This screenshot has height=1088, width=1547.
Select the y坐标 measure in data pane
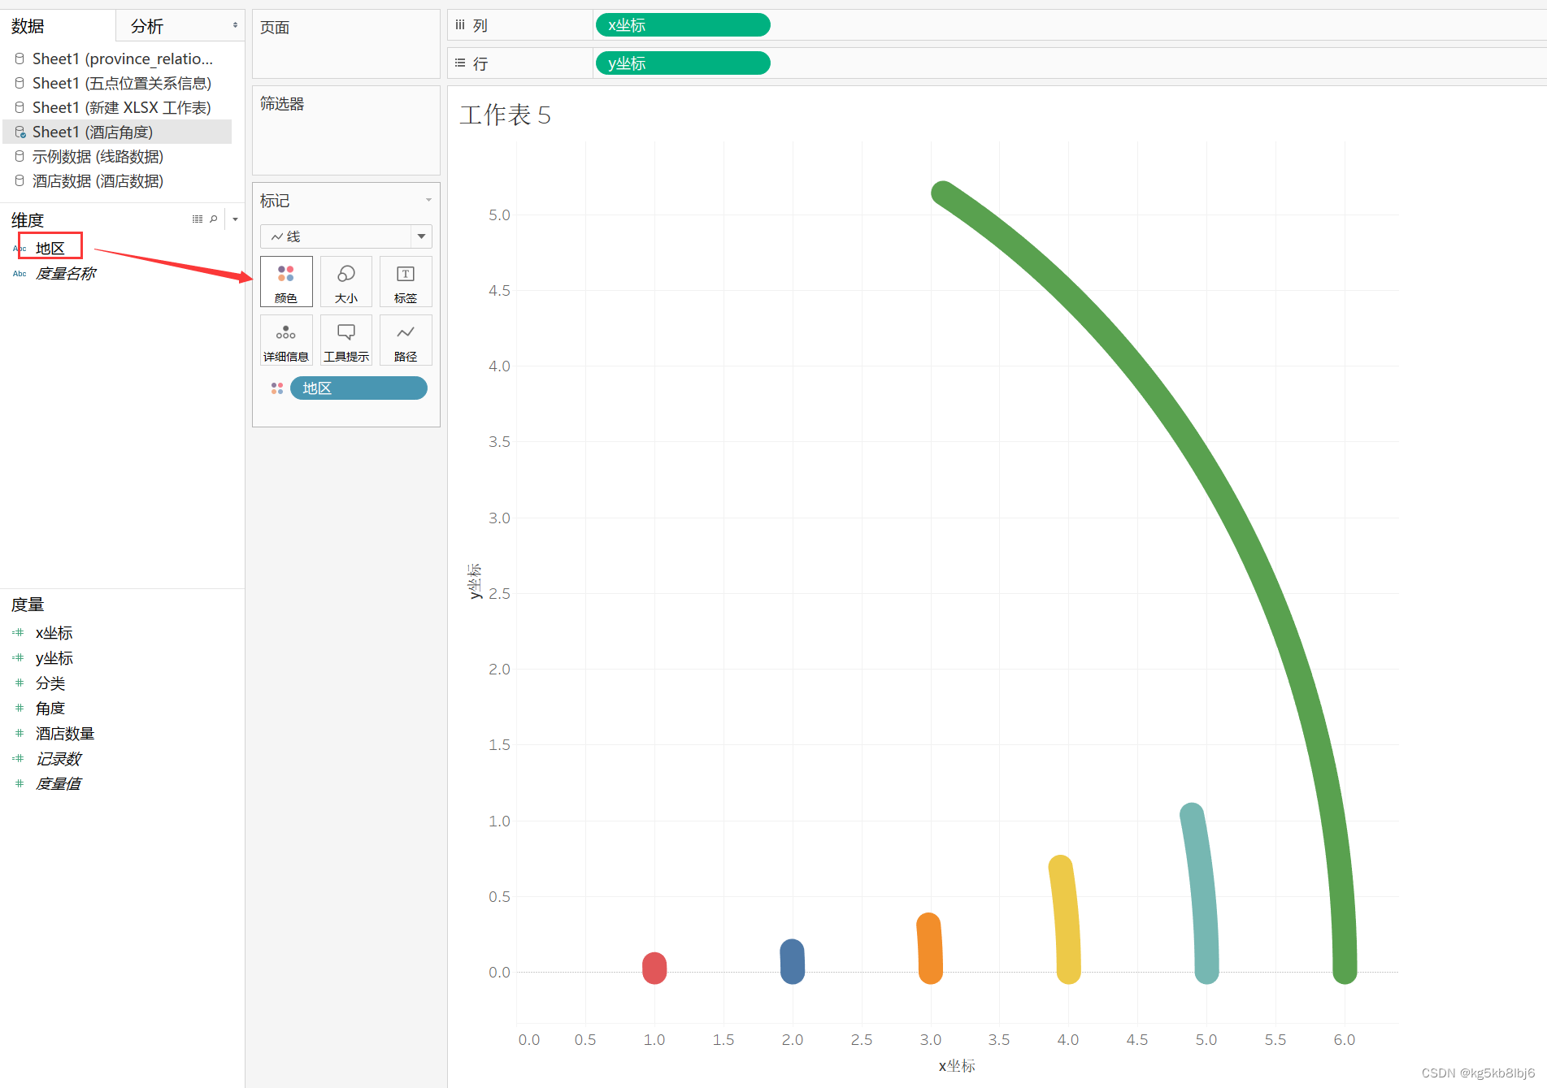[x=54, y=657]
